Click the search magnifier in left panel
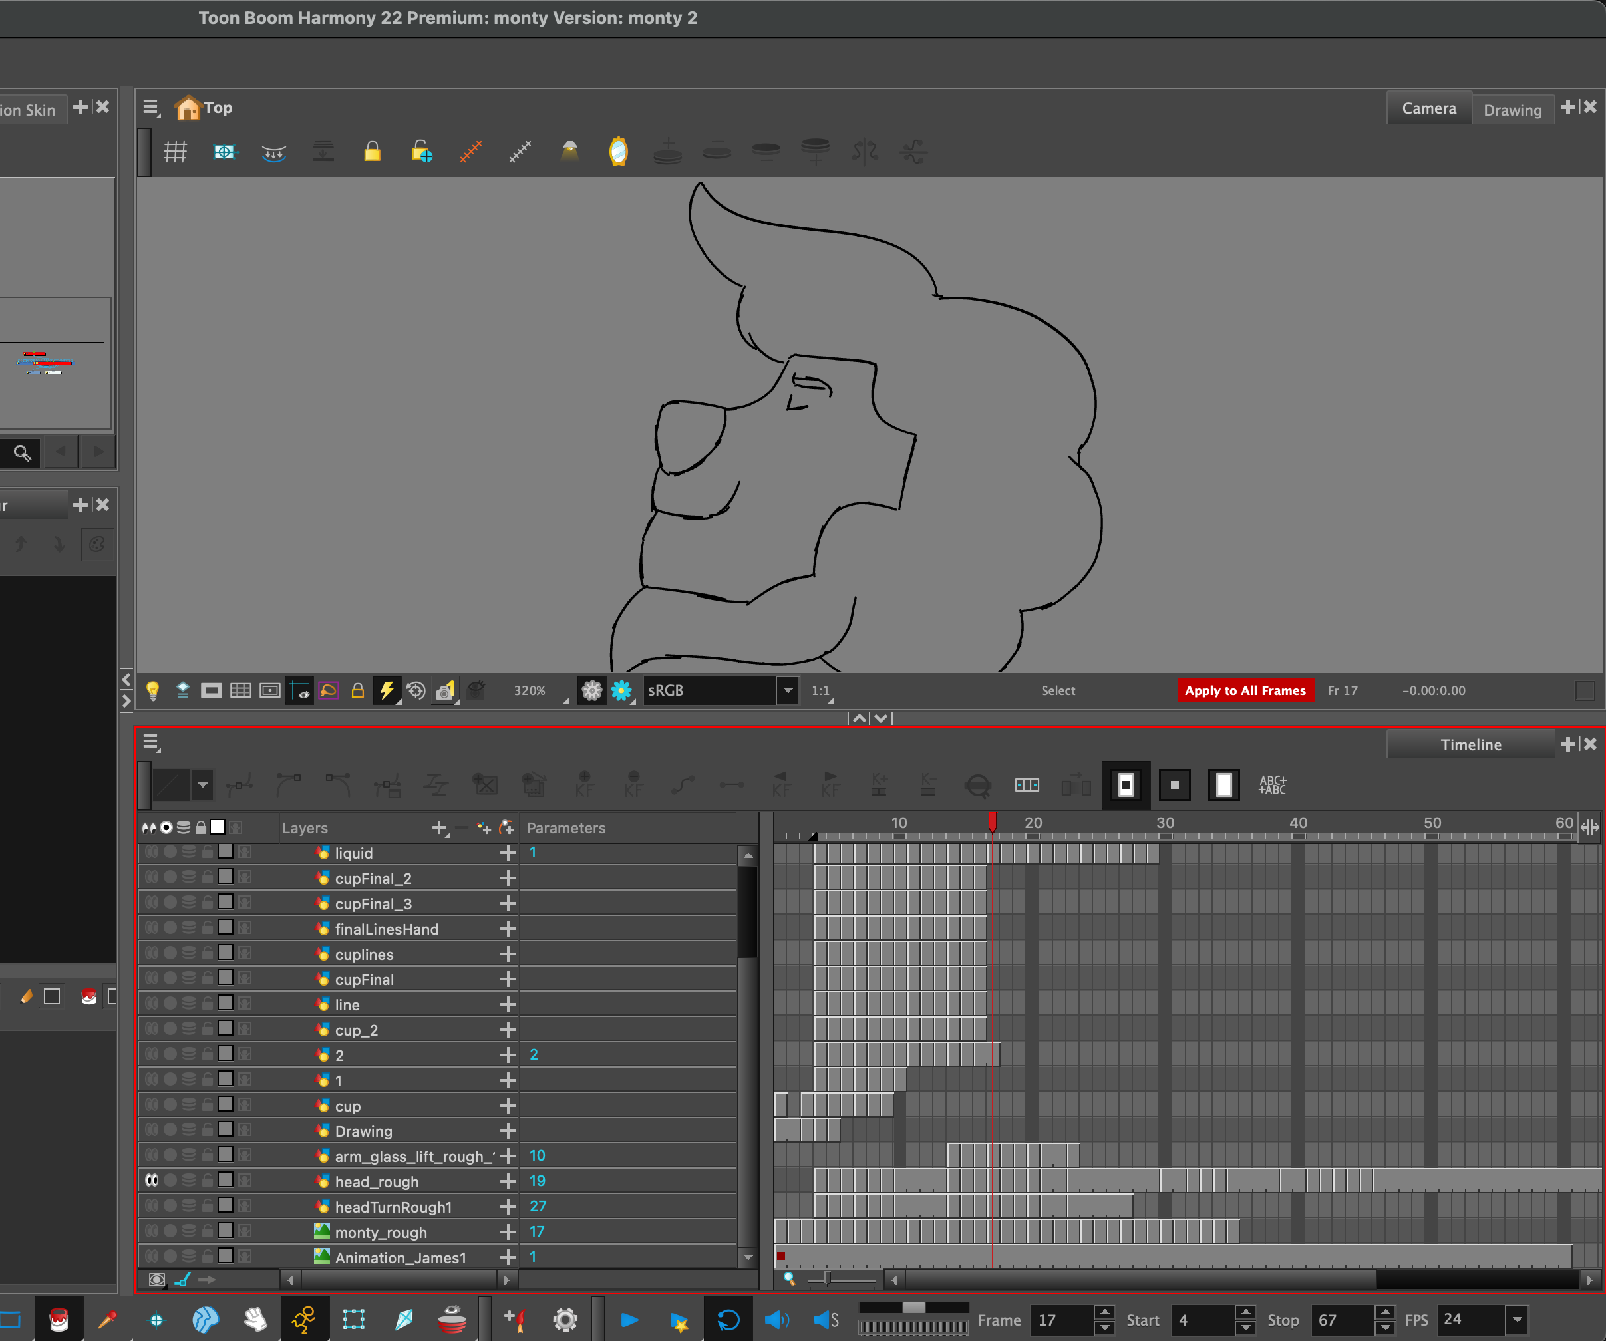The width and height of the screenshot is (1606, 1341). [22, 454]
